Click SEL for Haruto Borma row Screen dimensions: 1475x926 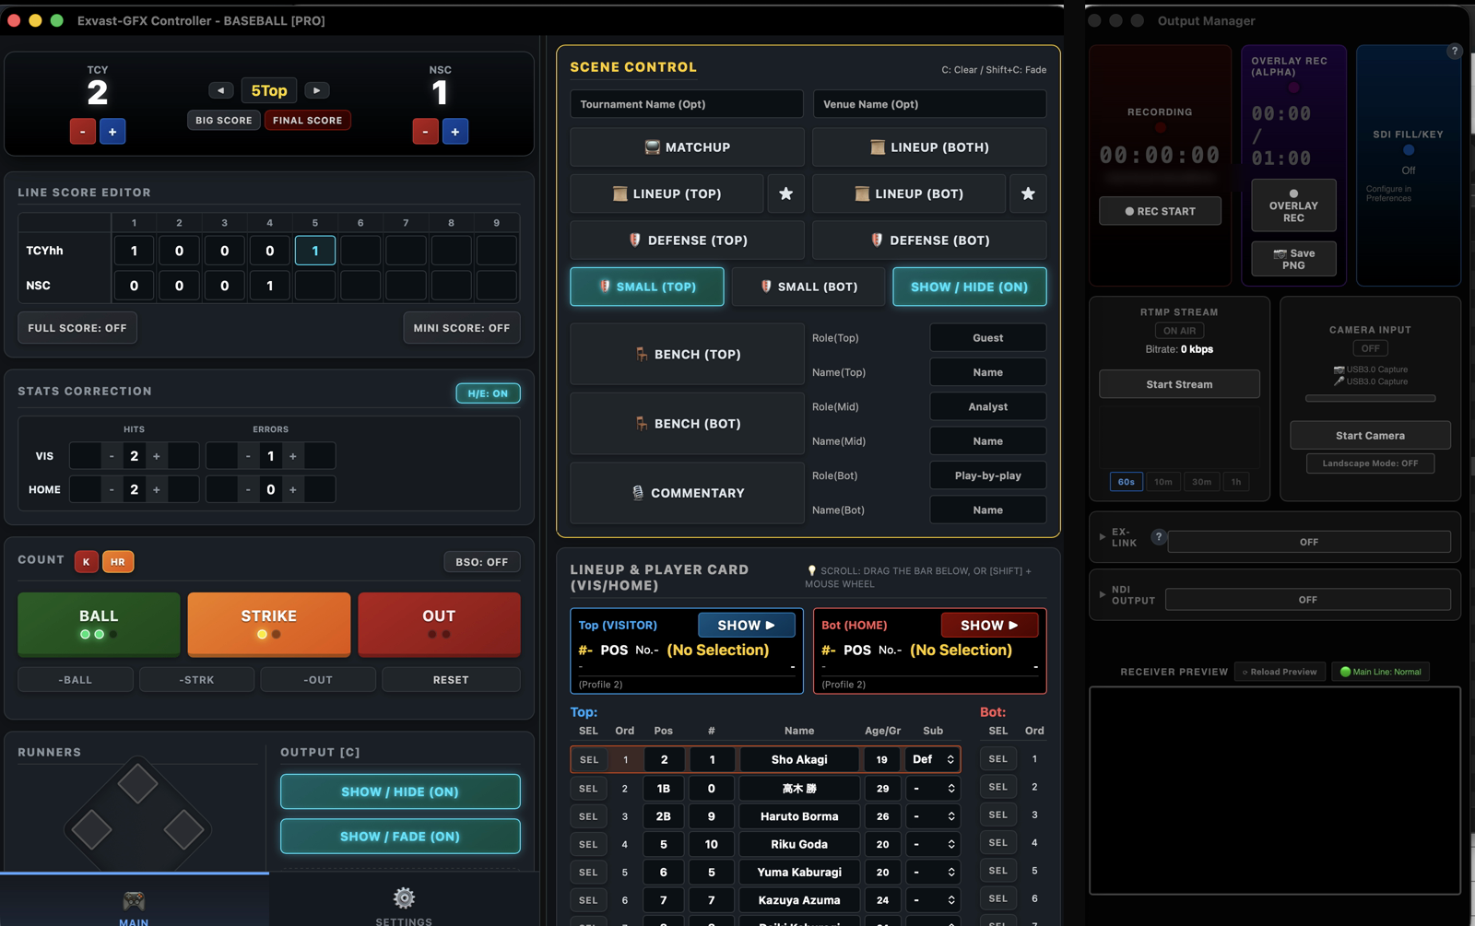pyautogui.click(x=588, y=816)
